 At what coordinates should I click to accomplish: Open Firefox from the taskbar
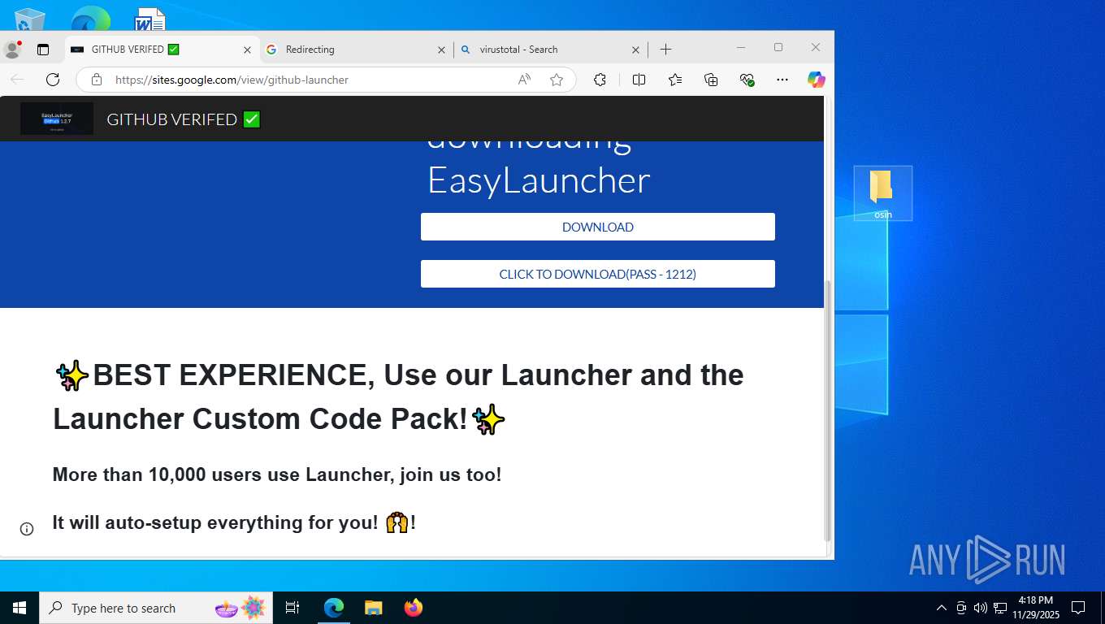pyautogui.click(x=414, y=608)
